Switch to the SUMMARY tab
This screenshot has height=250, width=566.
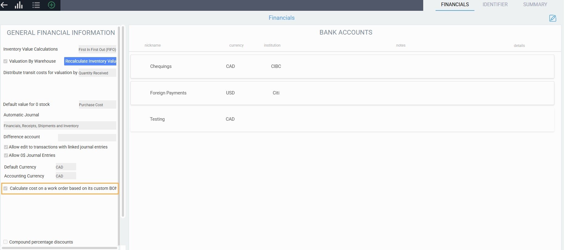535,5
